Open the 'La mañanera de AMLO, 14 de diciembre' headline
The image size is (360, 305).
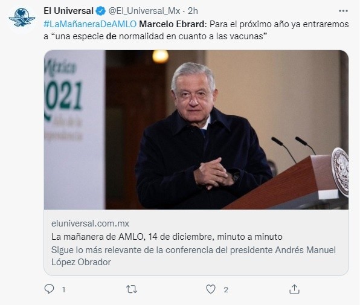tap(167, 237)
